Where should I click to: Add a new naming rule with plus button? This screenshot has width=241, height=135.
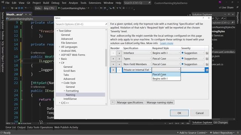[x=113, y=102]
